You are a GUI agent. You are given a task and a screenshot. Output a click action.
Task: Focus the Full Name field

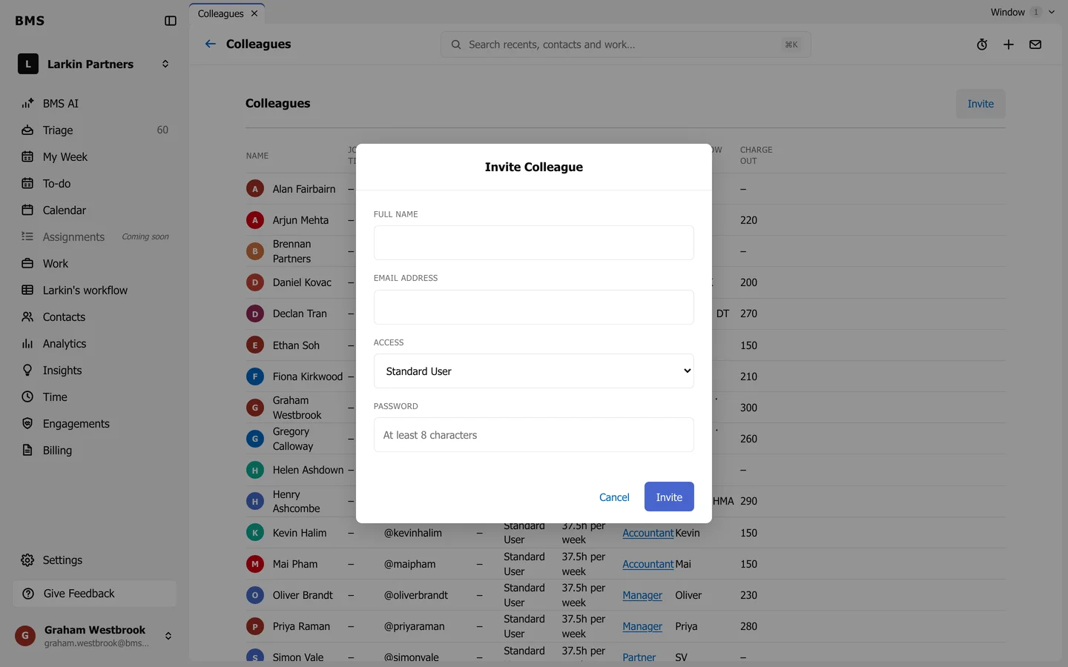534,243
